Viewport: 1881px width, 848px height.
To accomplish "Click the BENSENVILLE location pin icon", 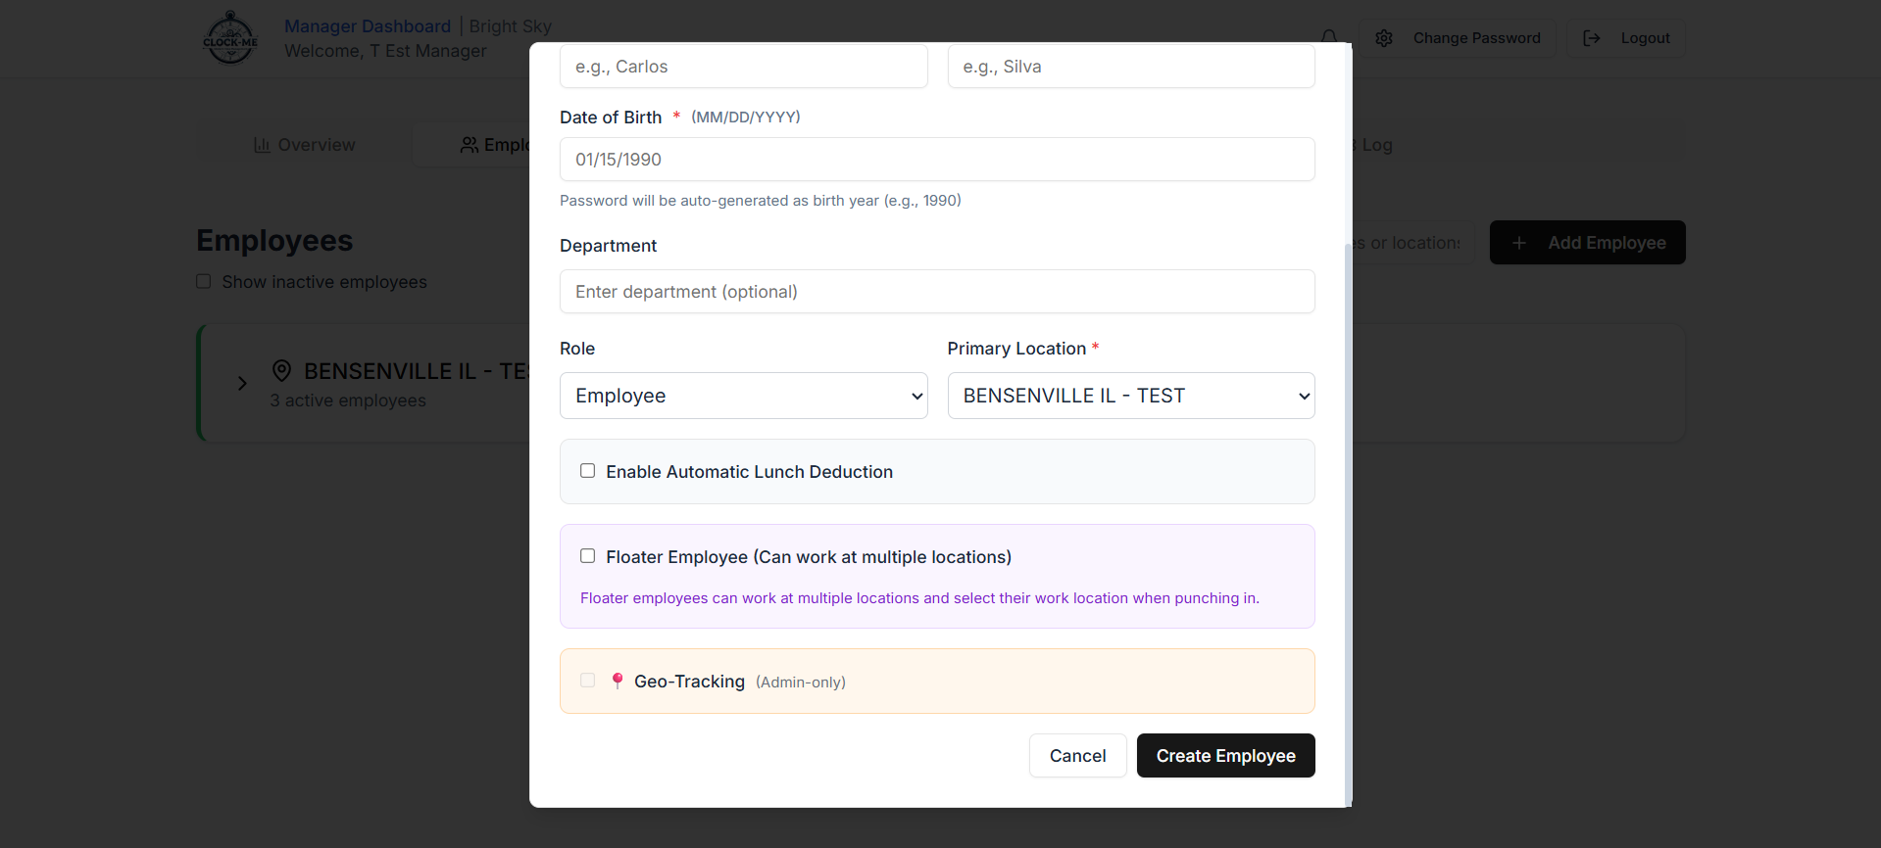I will click(281, 371).
